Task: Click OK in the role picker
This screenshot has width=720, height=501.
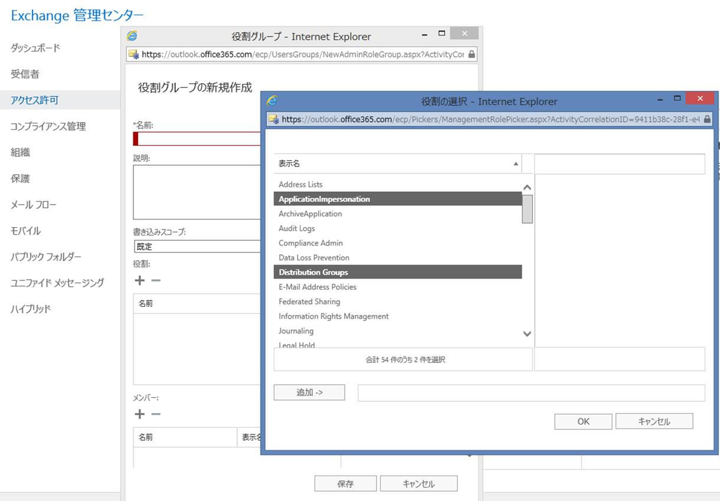Action: [583, 421]
